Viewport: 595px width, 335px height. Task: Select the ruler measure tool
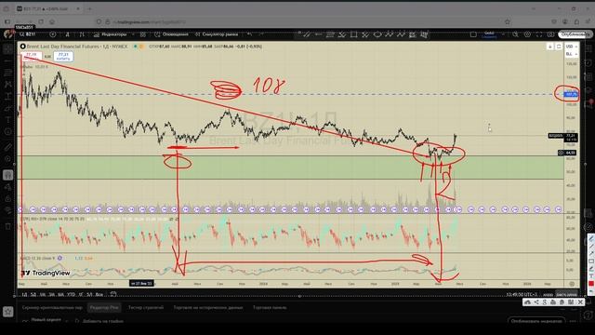coord(8,147)
